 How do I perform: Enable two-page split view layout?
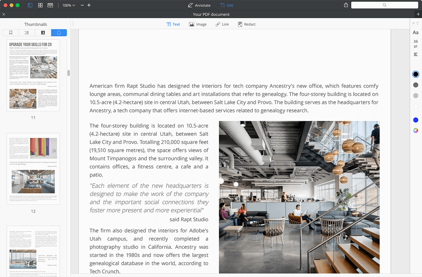(50, 5)
